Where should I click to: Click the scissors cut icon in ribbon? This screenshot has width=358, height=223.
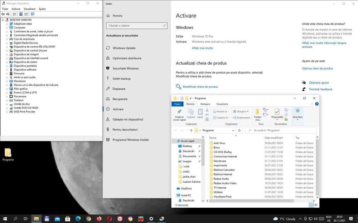(207, 110)
